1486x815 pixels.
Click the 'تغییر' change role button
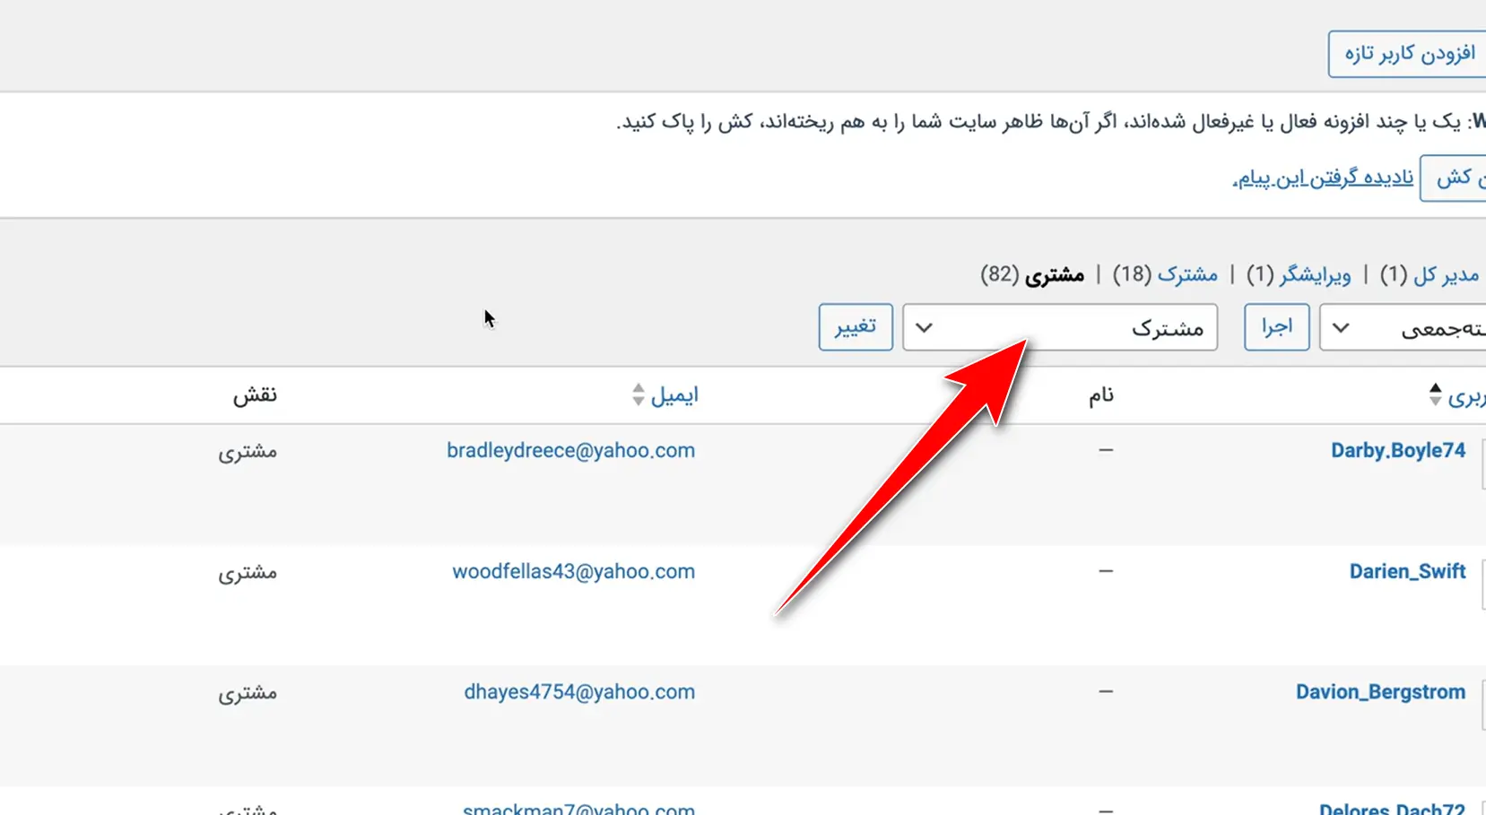pyautogui.click(x=855, y=327)
